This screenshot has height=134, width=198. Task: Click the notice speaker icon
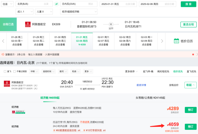[3, 55]
